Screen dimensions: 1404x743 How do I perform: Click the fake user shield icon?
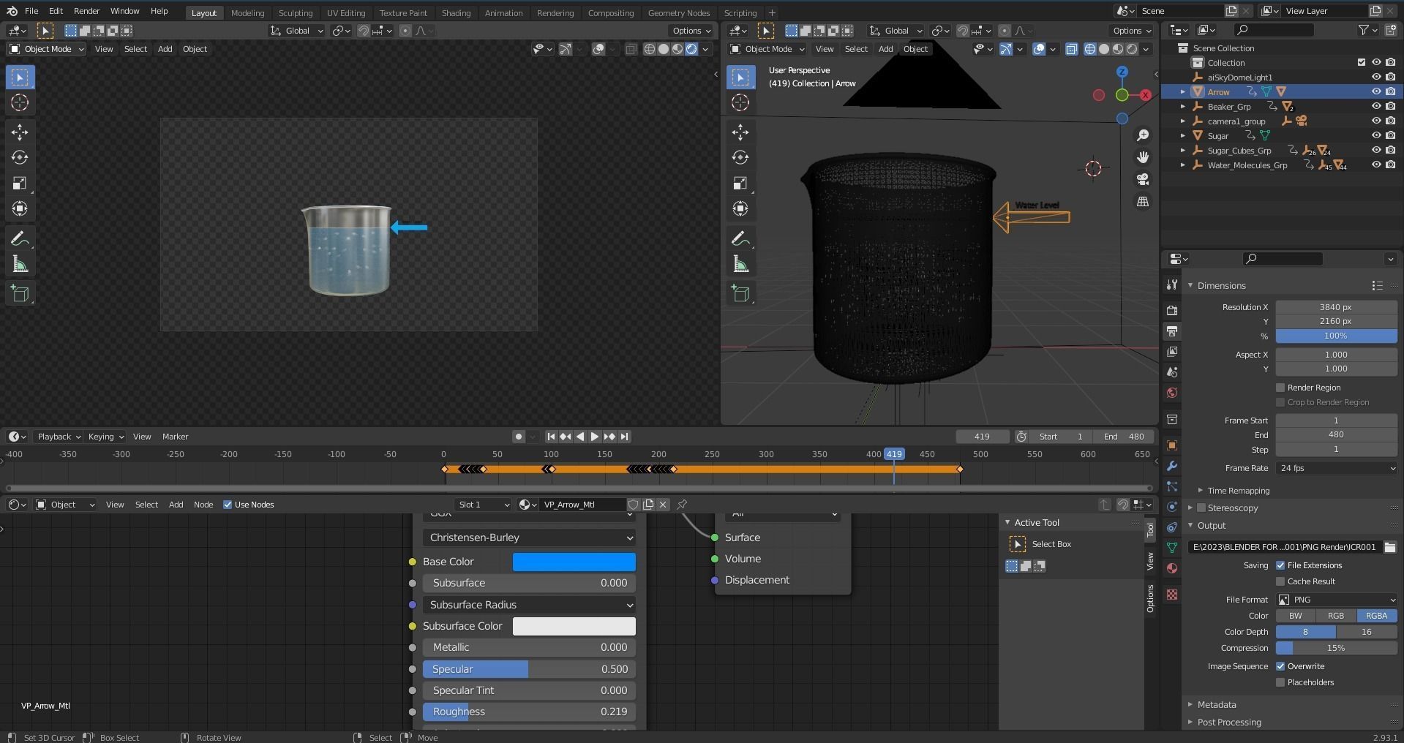[634, 505]
